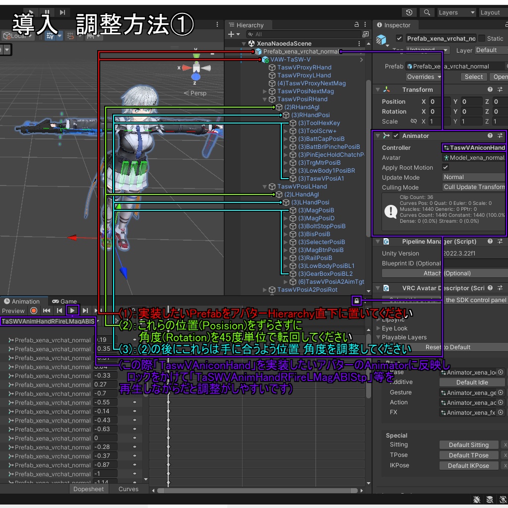Collapse the TaswVPosiRHand node
This screenshot has height=508, width=508.
265,99
